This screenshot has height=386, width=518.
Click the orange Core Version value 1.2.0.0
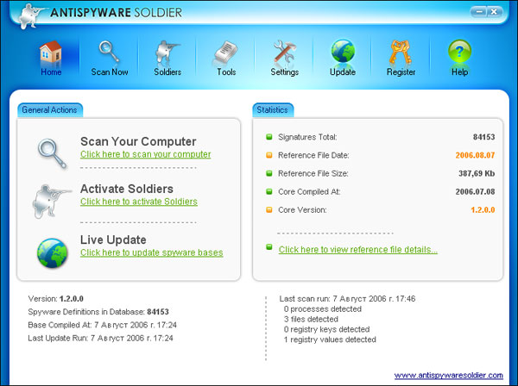483,209
